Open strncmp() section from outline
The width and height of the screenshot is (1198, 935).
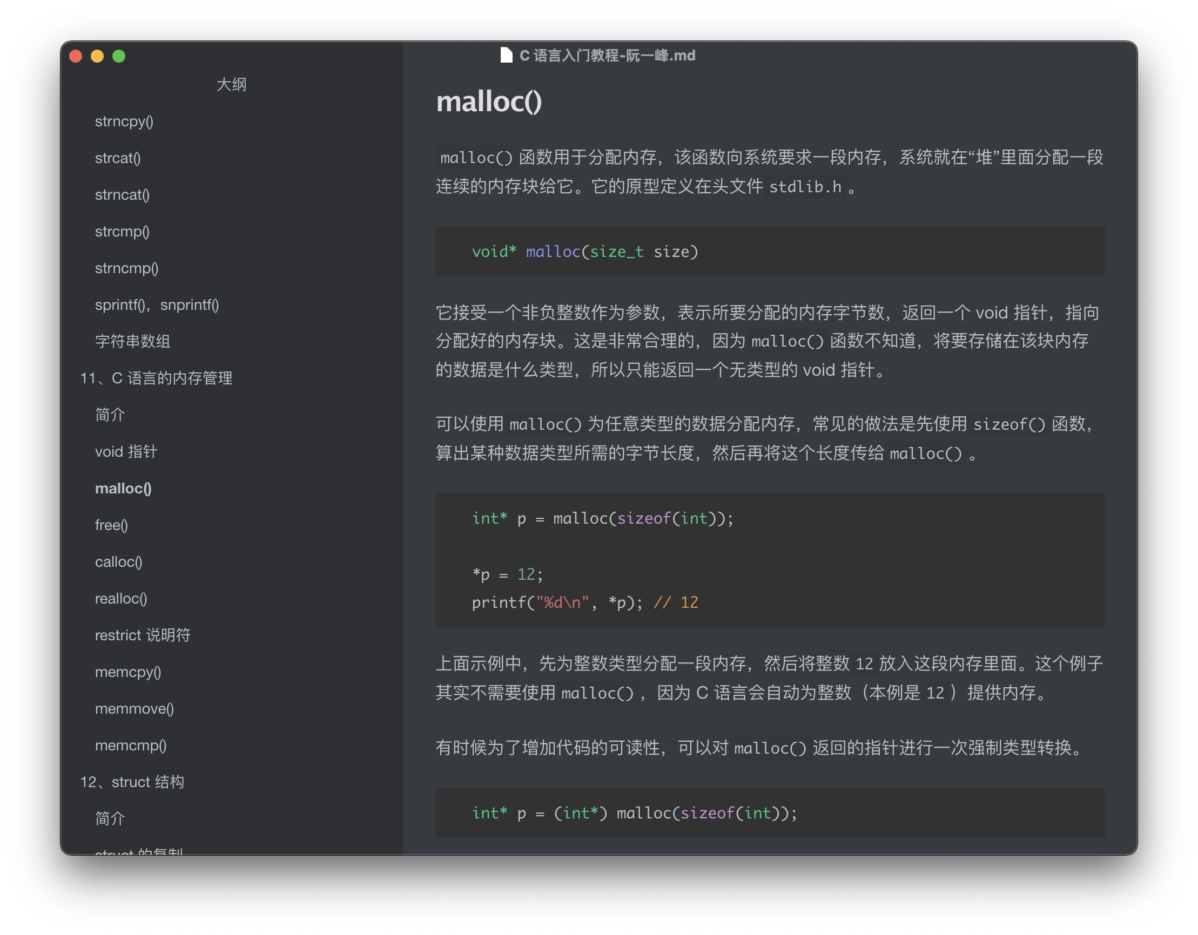127,268
